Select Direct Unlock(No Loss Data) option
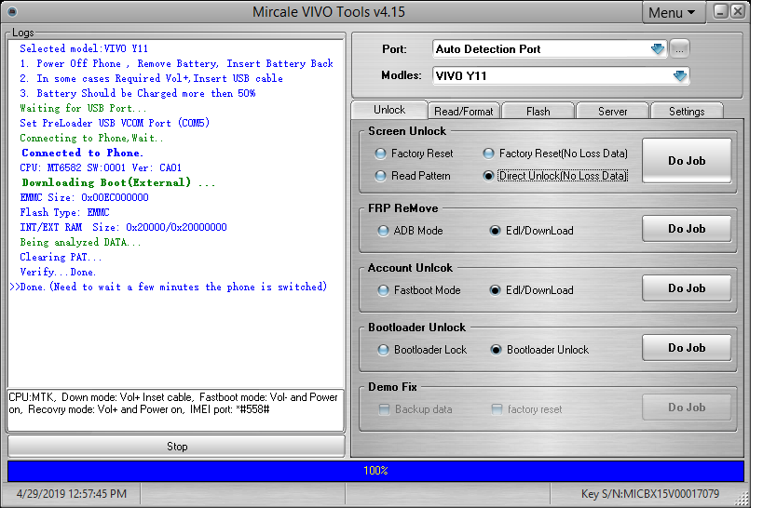This screenshot has height=508, width=763. 555,176
